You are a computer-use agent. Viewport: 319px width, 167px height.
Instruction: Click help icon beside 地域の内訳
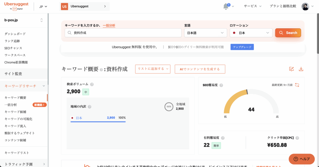[89, 107]
